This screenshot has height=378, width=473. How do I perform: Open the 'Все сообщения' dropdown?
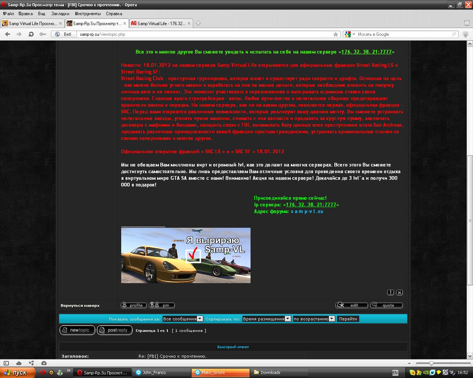tap(183, 319)
